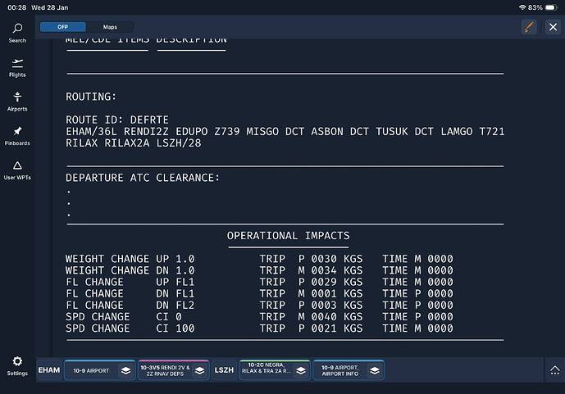Image resolution: width=565 pixels, height=394 pixels.
Task: Tap SPD CHANGE CI 0 row
Action: point(259,317)
